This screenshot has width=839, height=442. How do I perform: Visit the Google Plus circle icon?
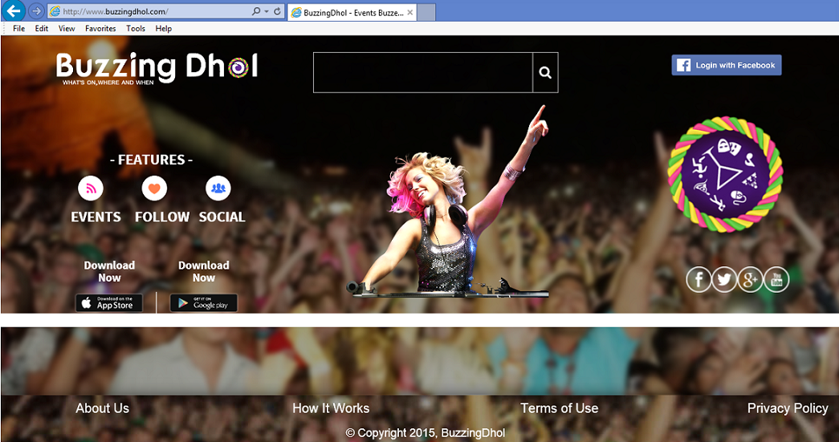(x=750, y=279)
